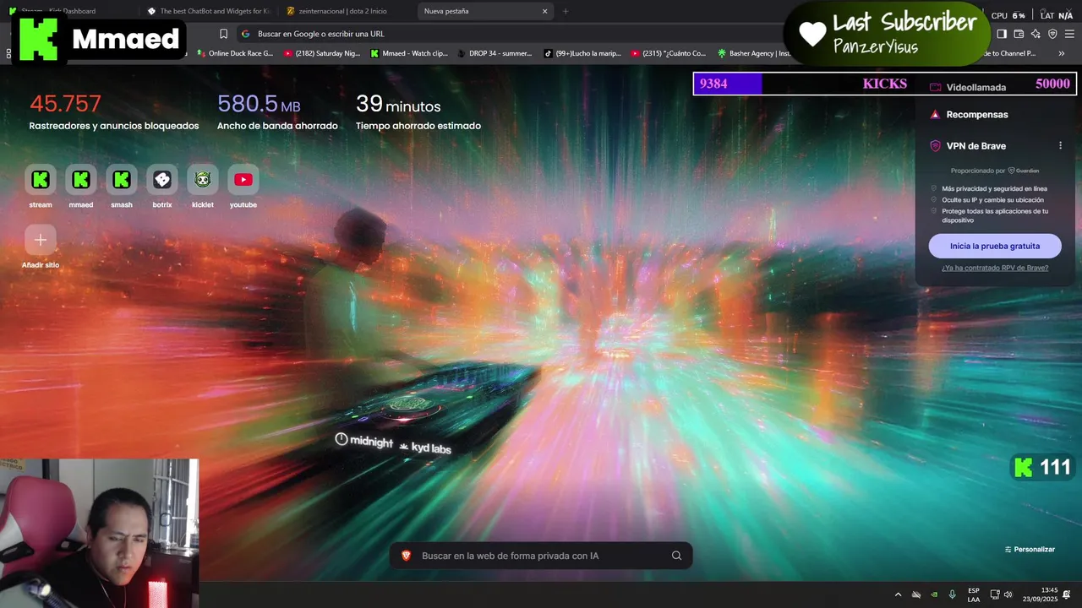Open the Videollamada panel entry
The width and height of the screenshot is (1082, 608).
[968, 87]
